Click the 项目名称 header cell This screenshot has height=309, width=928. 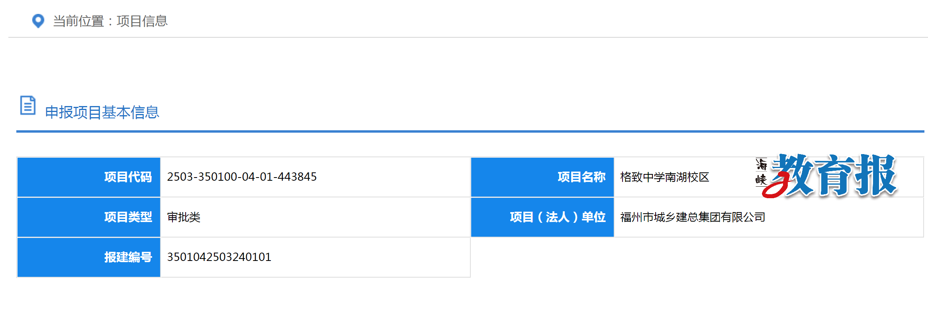click(x=542, y=177)
